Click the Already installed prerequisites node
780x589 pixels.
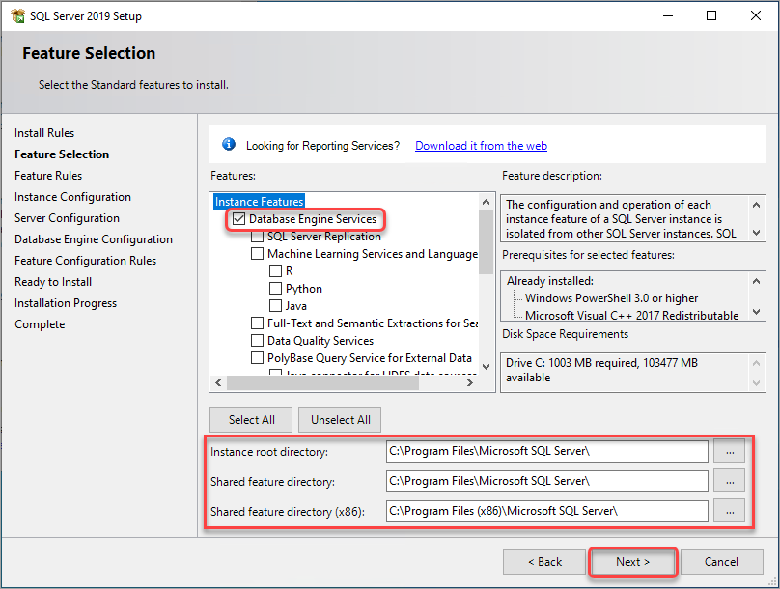pyautogui.click(x=549, y=281)
